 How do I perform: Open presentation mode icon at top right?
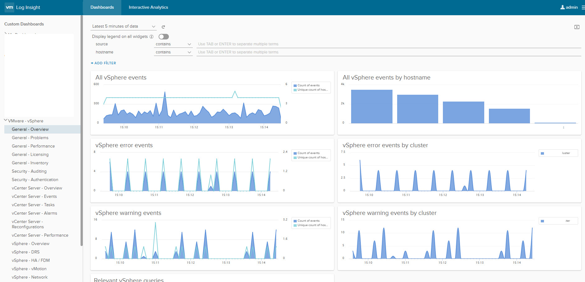point(577,27)
